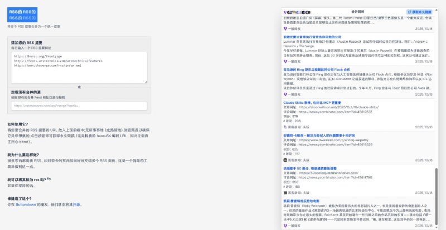Click the Verge icon under the Luminar article
The height and width of the screenshot is (230, 446).
coord(285,61)
